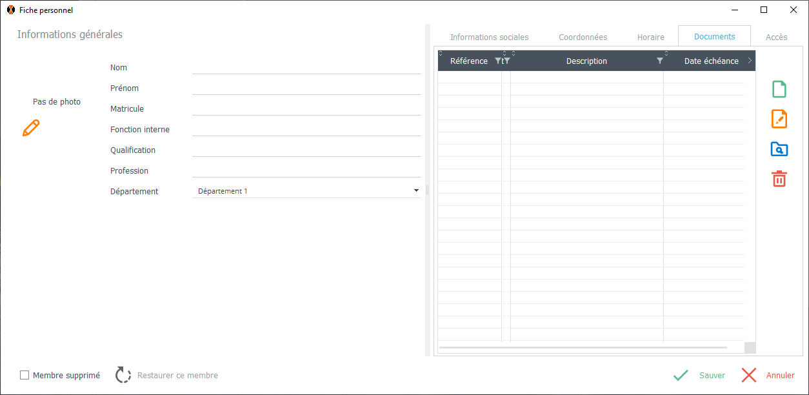
Task: Expand the Département dropdown list
Action: coord(416,191)
